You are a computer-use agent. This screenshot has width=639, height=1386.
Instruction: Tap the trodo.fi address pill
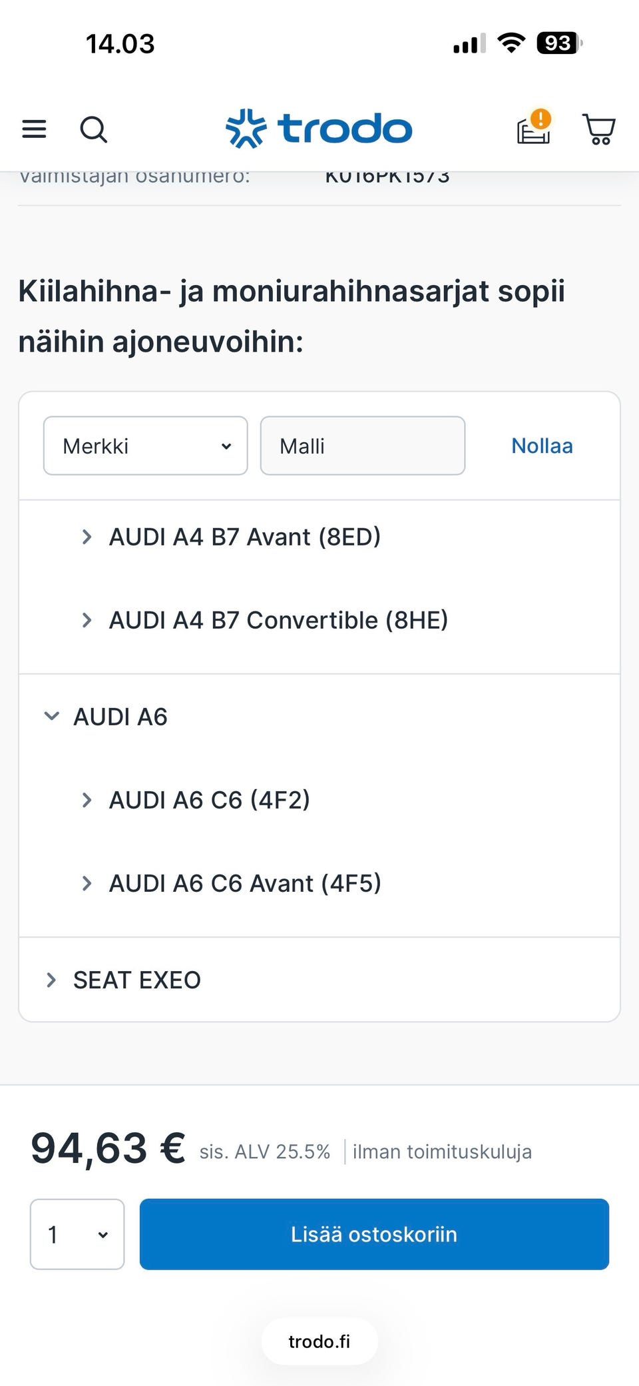319,1341
